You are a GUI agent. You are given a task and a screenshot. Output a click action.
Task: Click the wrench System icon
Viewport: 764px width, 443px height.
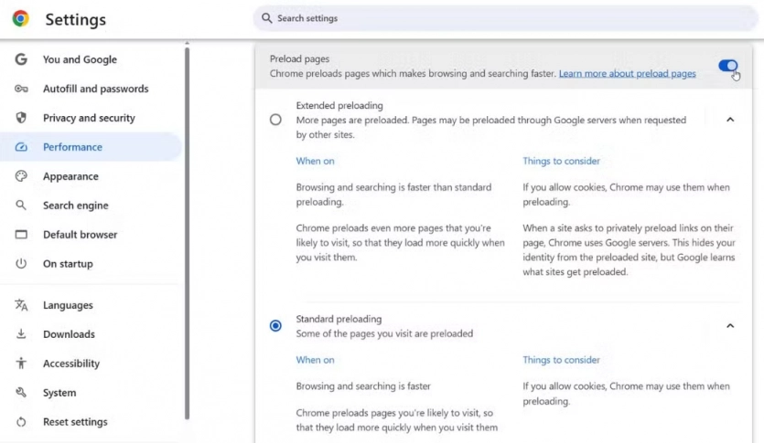[21, 393]
